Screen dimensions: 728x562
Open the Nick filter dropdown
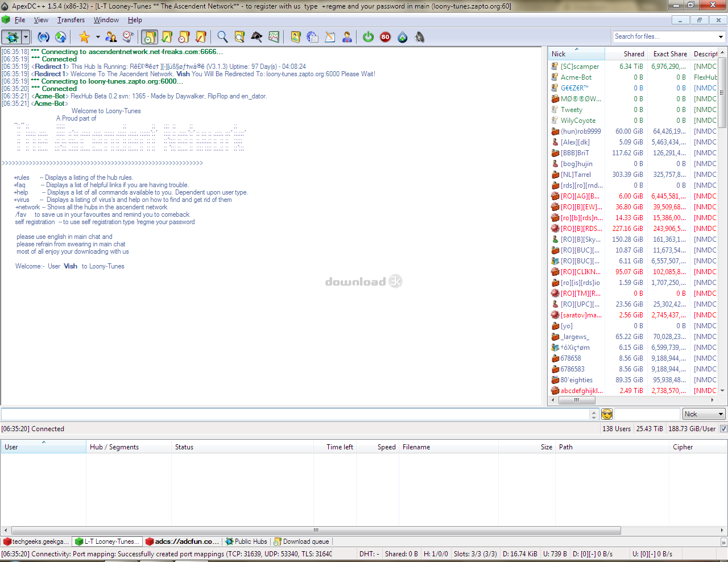(x=704, y=414)
